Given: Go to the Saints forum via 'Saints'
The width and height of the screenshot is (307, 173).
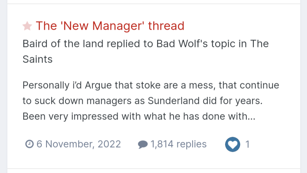Looking at the screenshot, I should 37,59.
